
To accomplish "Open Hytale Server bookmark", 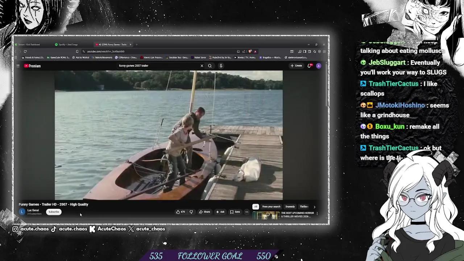I will point(198,58).
